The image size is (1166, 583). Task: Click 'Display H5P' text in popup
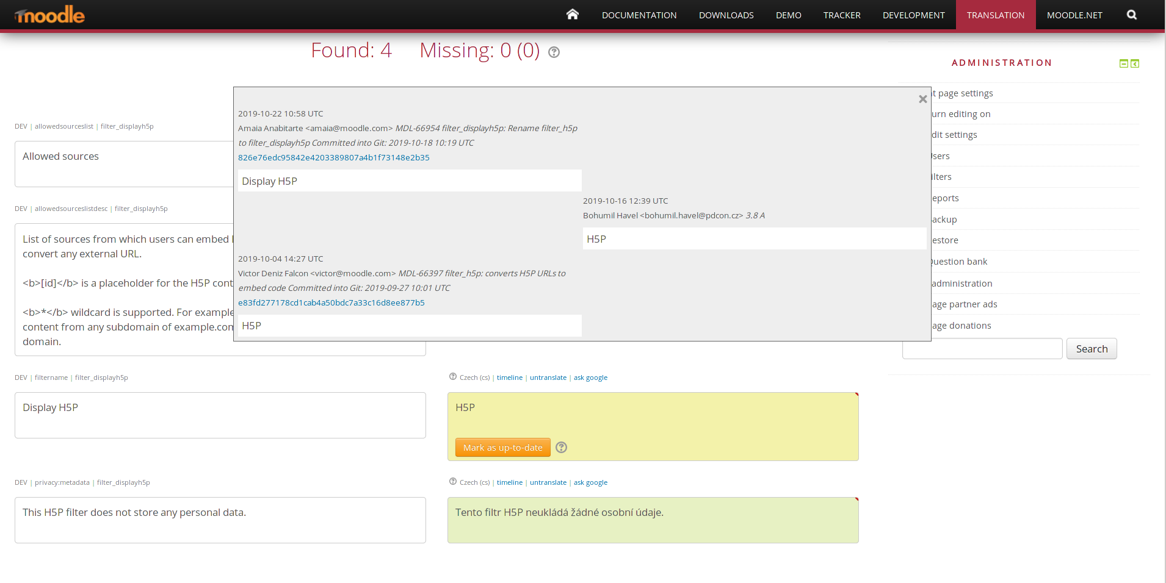tap(269, 181)
